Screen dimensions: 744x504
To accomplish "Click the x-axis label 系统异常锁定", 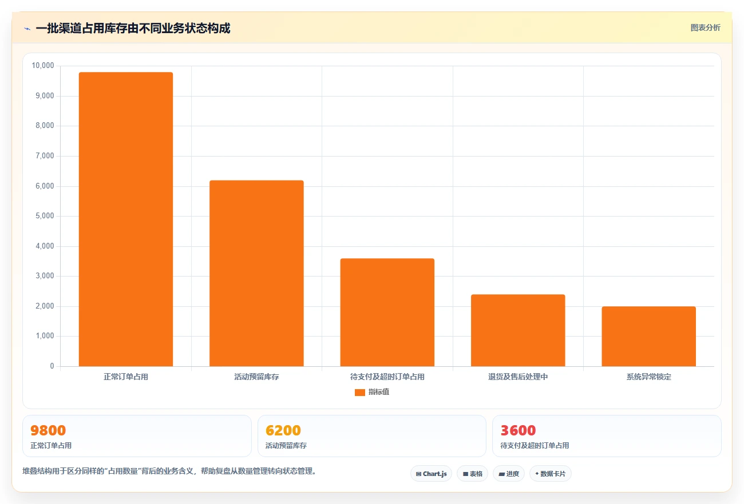I will 649,377.
